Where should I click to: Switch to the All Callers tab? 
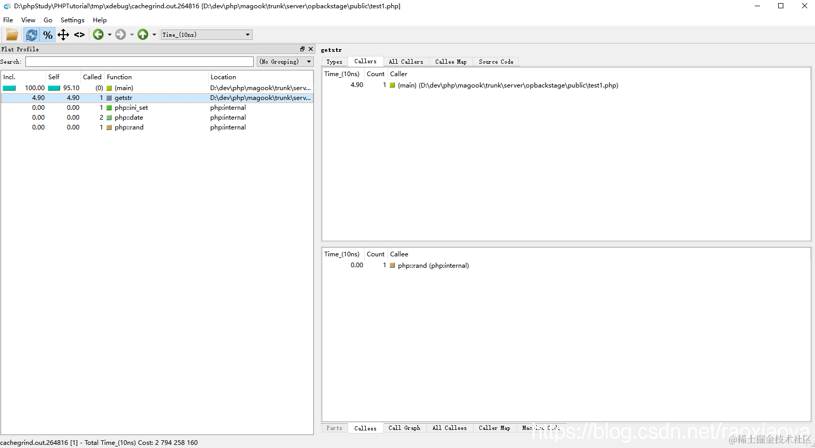click(x=406, y=62)
